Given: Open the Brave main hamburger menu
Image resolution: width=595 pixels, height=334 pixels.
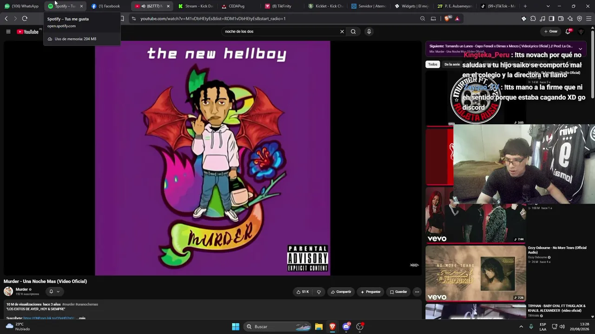Looking at the screenshot, I should 588,19.
